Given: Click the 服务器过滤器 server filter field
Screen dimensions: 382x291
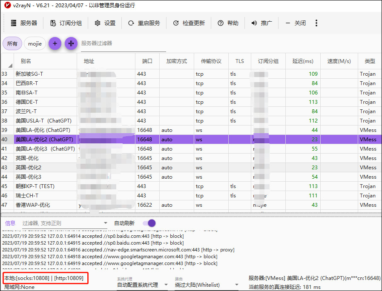Looking at the screenshot, I should pos(123,44).
